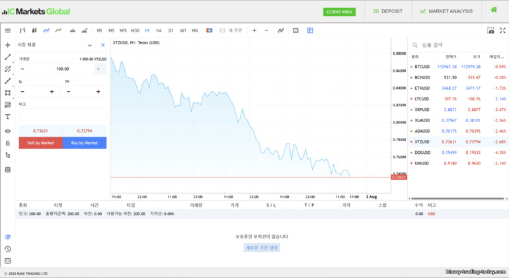Open the hamburger main menu
509x278 pixels.
click(7, 30)
